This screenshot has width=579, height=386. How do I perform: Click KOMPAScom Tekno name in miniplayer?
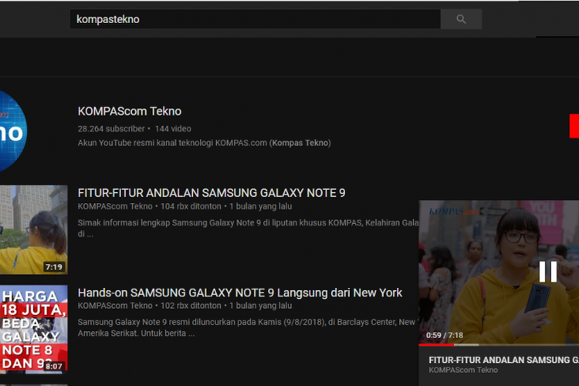point(463,371)
